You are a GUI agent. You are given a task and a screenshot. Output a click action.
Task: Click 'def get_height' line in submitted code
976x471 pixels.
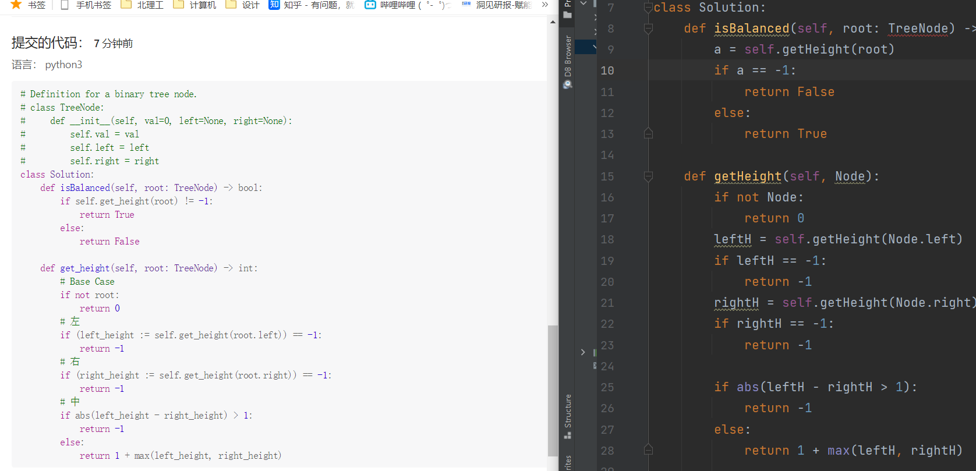coord(148,268)
